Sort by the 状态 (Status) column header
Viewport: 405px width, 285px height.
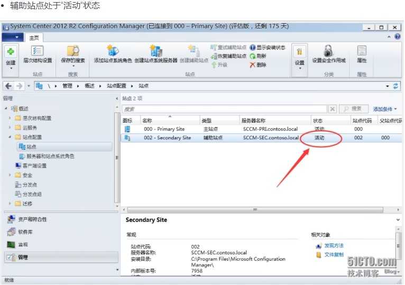click(331, 120)
